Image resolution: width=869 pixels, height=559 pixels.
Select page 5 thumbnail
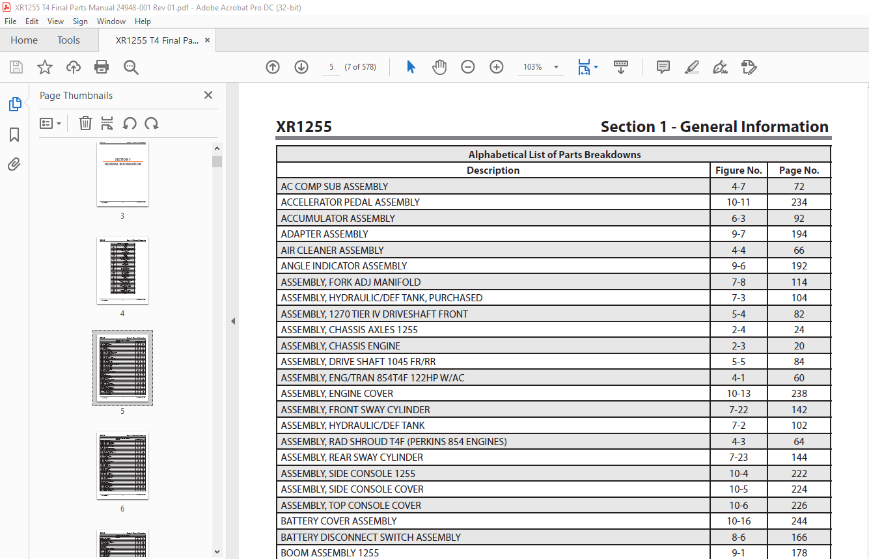click(122, 368)
